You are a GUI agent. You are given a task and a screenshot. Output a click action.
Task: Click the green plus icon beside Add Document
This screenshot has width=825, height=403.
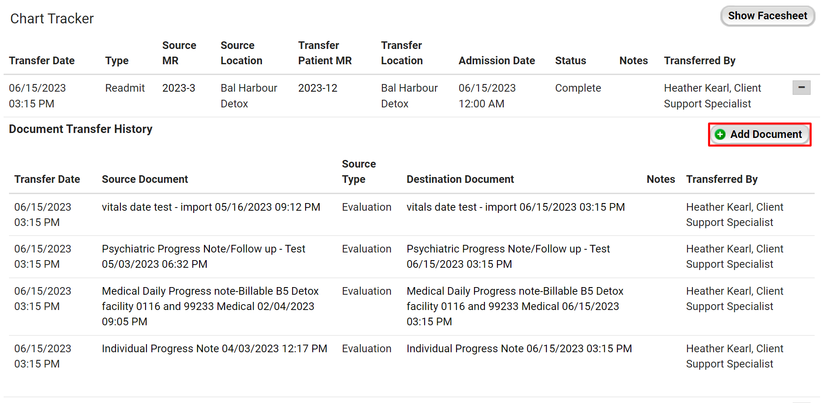point(720,134)
